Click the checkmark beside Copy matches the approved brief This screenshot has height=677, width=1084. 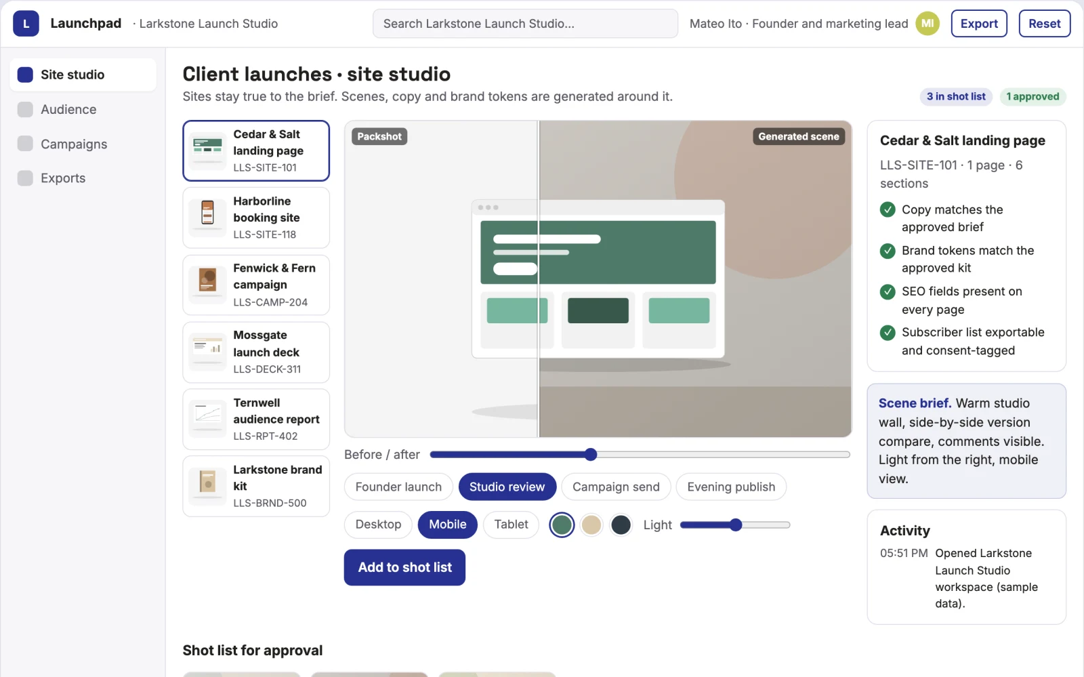(888, 209)
